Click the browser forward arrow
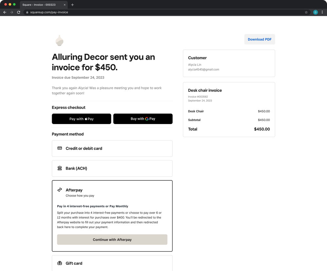Viewport: 327px width, 271px height. [12, 12]
